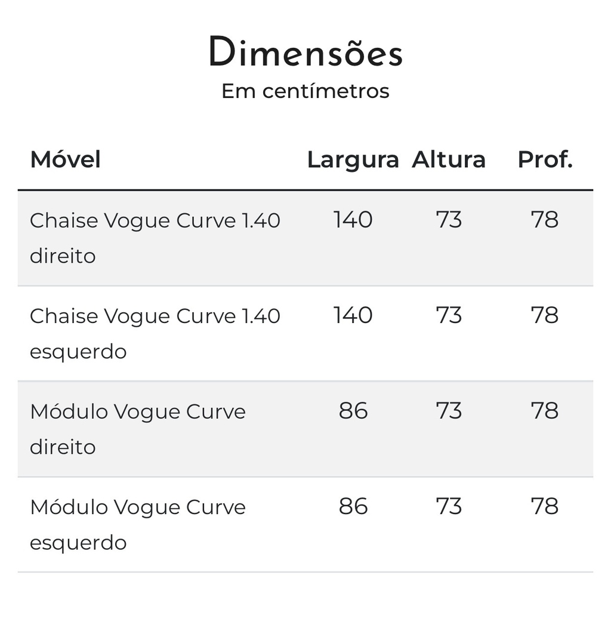Click width 86 for Módulo direito
Screen dimensions: 611x624
(x=353, y=411)
